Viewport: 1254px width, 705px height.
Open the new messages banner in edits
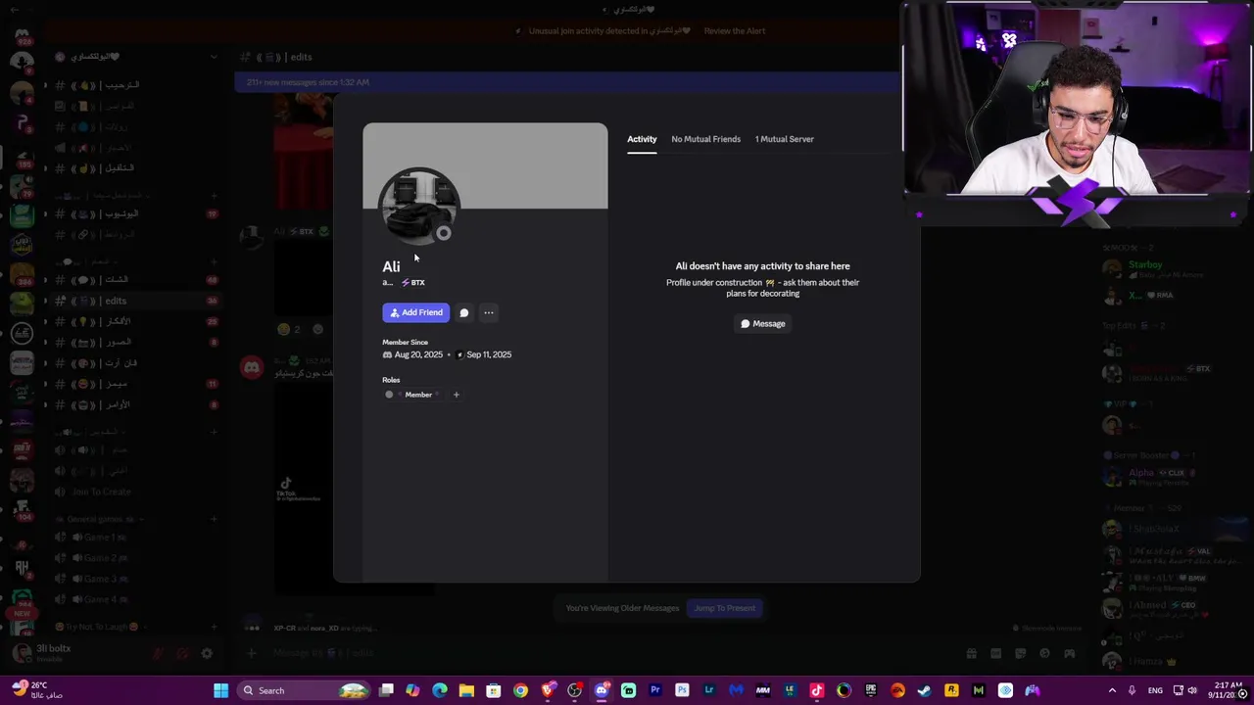coord(566,82)
